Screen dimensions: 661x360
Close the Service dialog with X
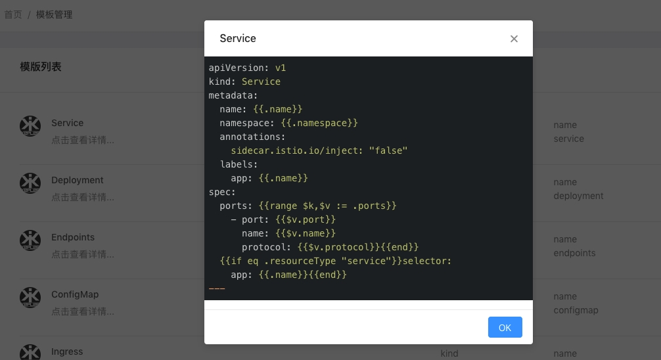514,39
